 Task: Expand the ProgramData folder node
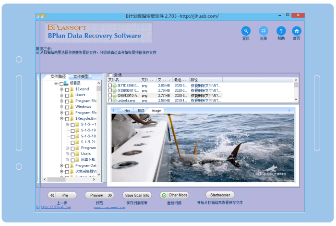point(61,165)
